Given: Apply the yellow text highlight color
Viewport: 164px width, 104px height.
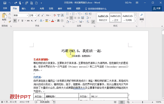Looking at the screenshot, I should [47, 20].
